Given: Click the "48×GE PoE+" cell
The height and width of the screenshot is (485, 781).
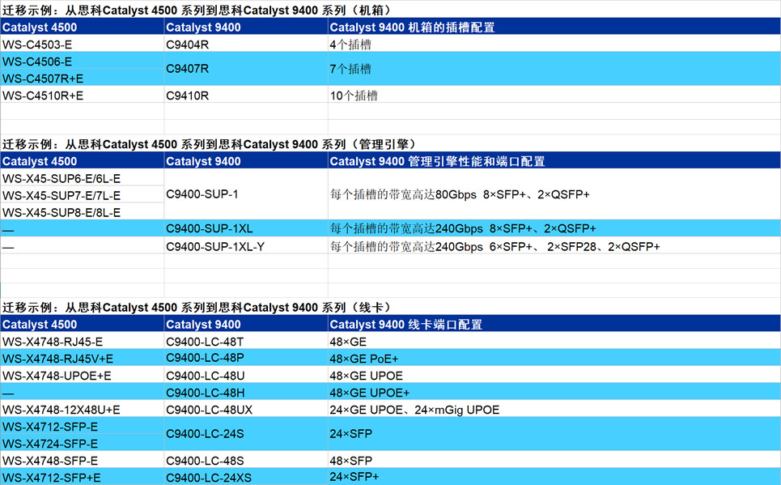Looking at the screenshot, I should [554, 358].
